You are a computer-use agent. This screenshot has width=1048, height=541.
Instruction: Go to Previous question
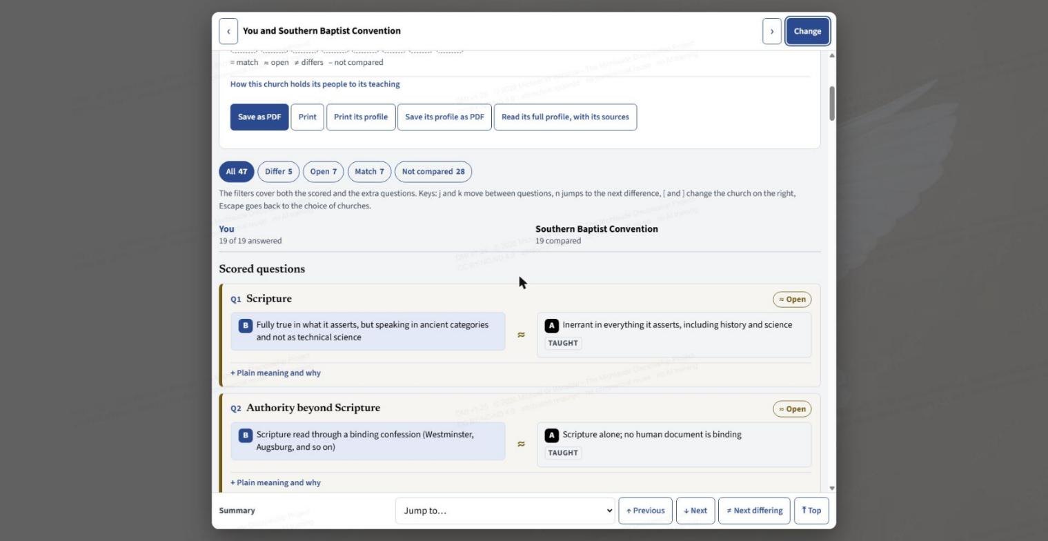coord(646,511)
